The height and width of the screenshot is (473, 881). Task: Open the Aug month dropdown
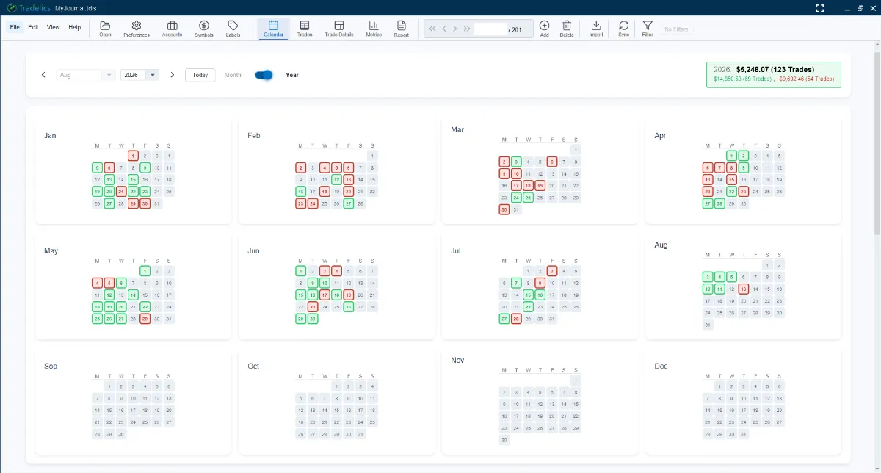86,75
